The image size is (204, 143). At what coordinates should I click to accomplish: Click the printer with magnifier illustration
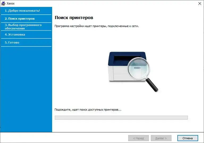coord(133,72)
